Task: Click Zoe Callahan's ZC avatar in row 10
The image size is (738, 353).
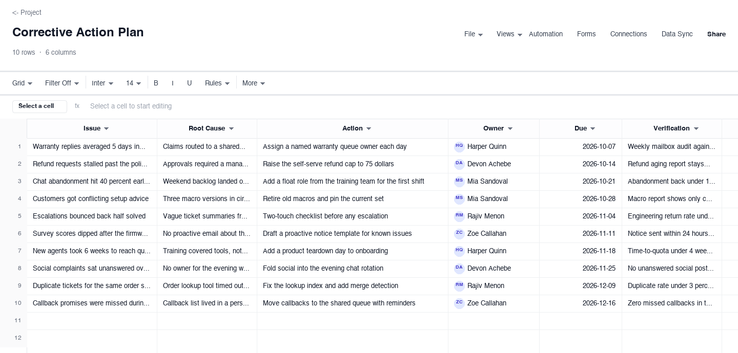Action: click(x=459, y=303)
